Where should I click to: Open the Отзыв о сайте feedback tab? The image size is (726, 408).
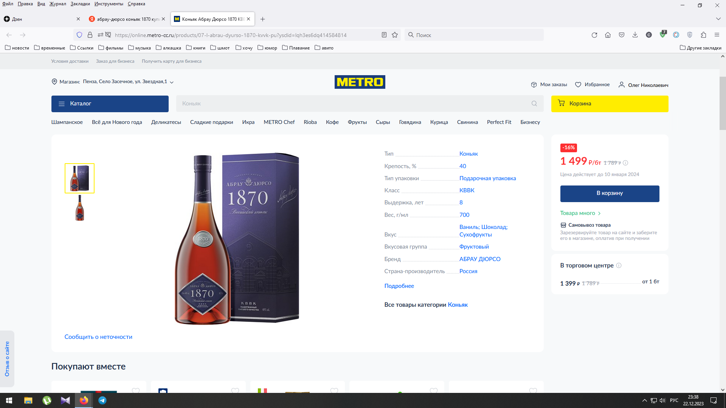click(x=7, y=359)
